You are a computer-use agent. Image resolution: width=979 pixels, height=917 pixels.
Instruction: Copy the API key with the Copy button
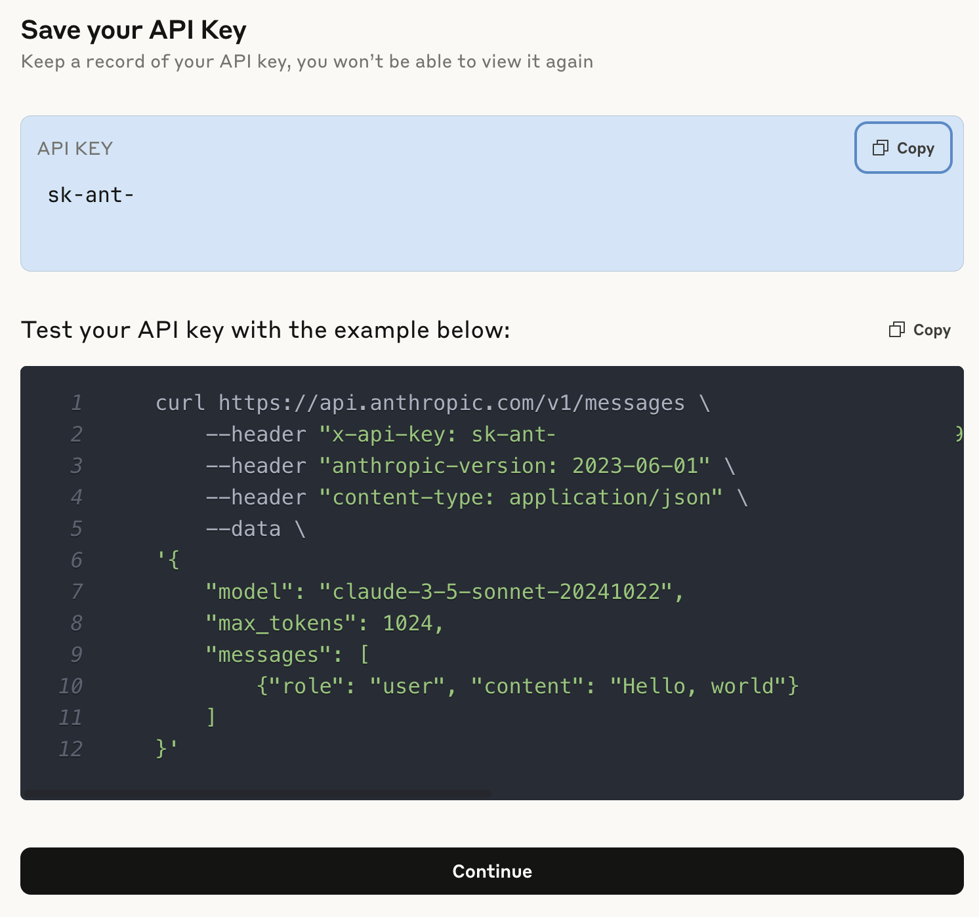903,148
